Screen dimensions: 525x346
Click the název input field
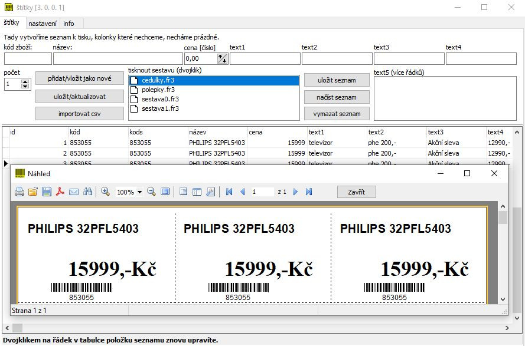[x=118, y=58]
